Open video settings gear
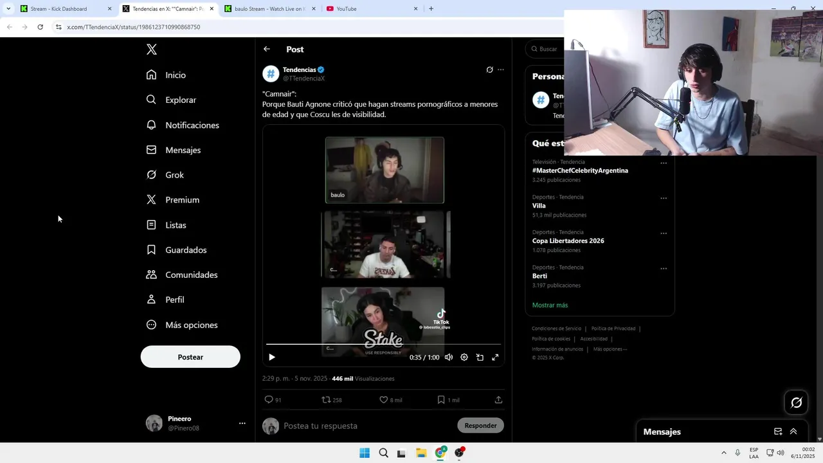This screenshot has height=463, width=823. tap(464, 357)
